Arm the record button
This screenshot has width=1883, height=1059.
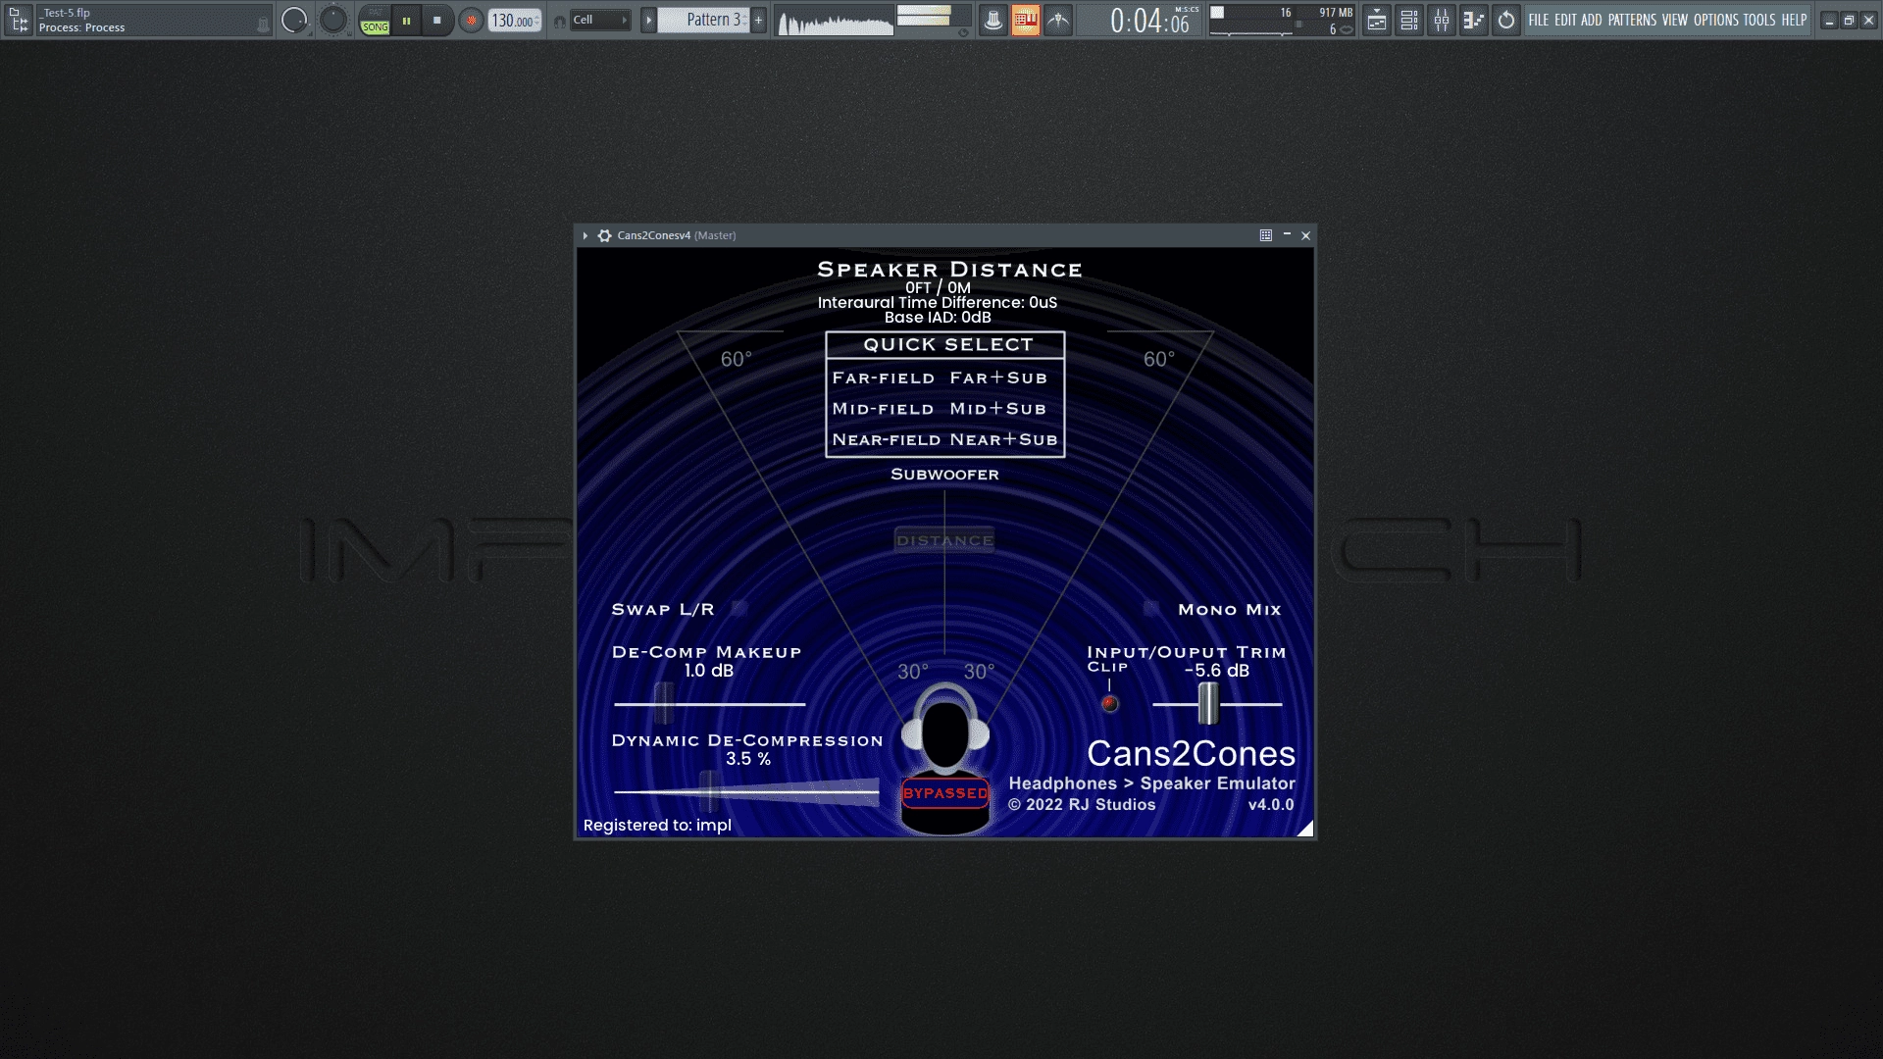click(x=471, y=20)
